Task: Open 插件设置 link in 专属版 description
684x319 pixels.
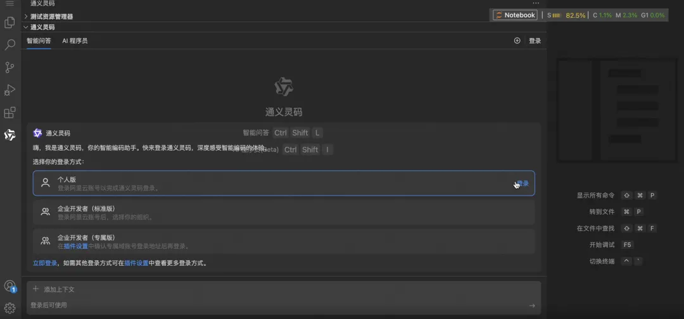Action: coord(76,246)
